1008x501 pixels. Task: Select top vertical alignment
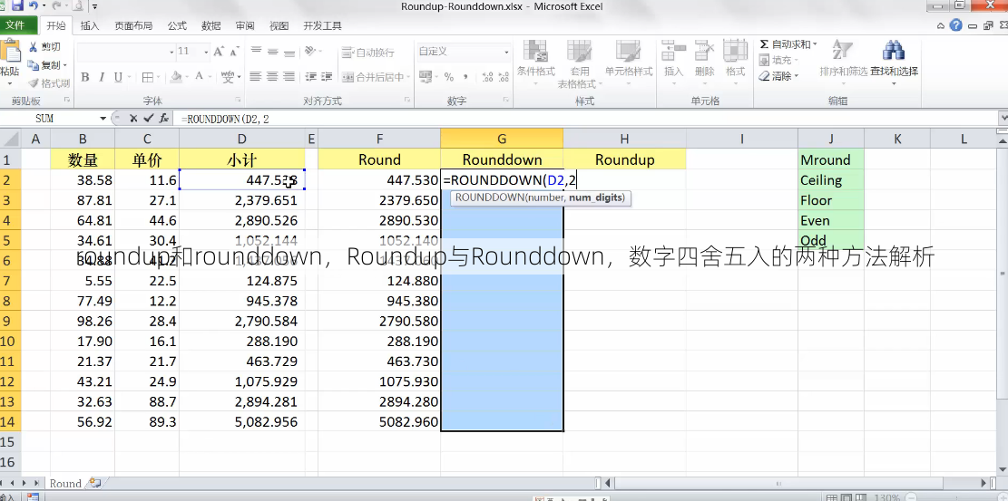256,52
